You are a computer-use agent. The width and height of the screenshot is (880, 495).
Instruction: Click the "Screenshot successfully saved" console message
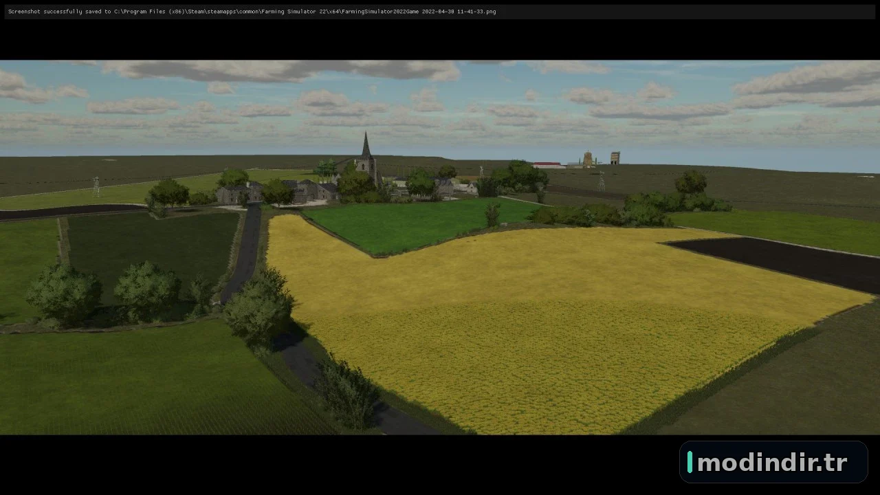[252, 12]
